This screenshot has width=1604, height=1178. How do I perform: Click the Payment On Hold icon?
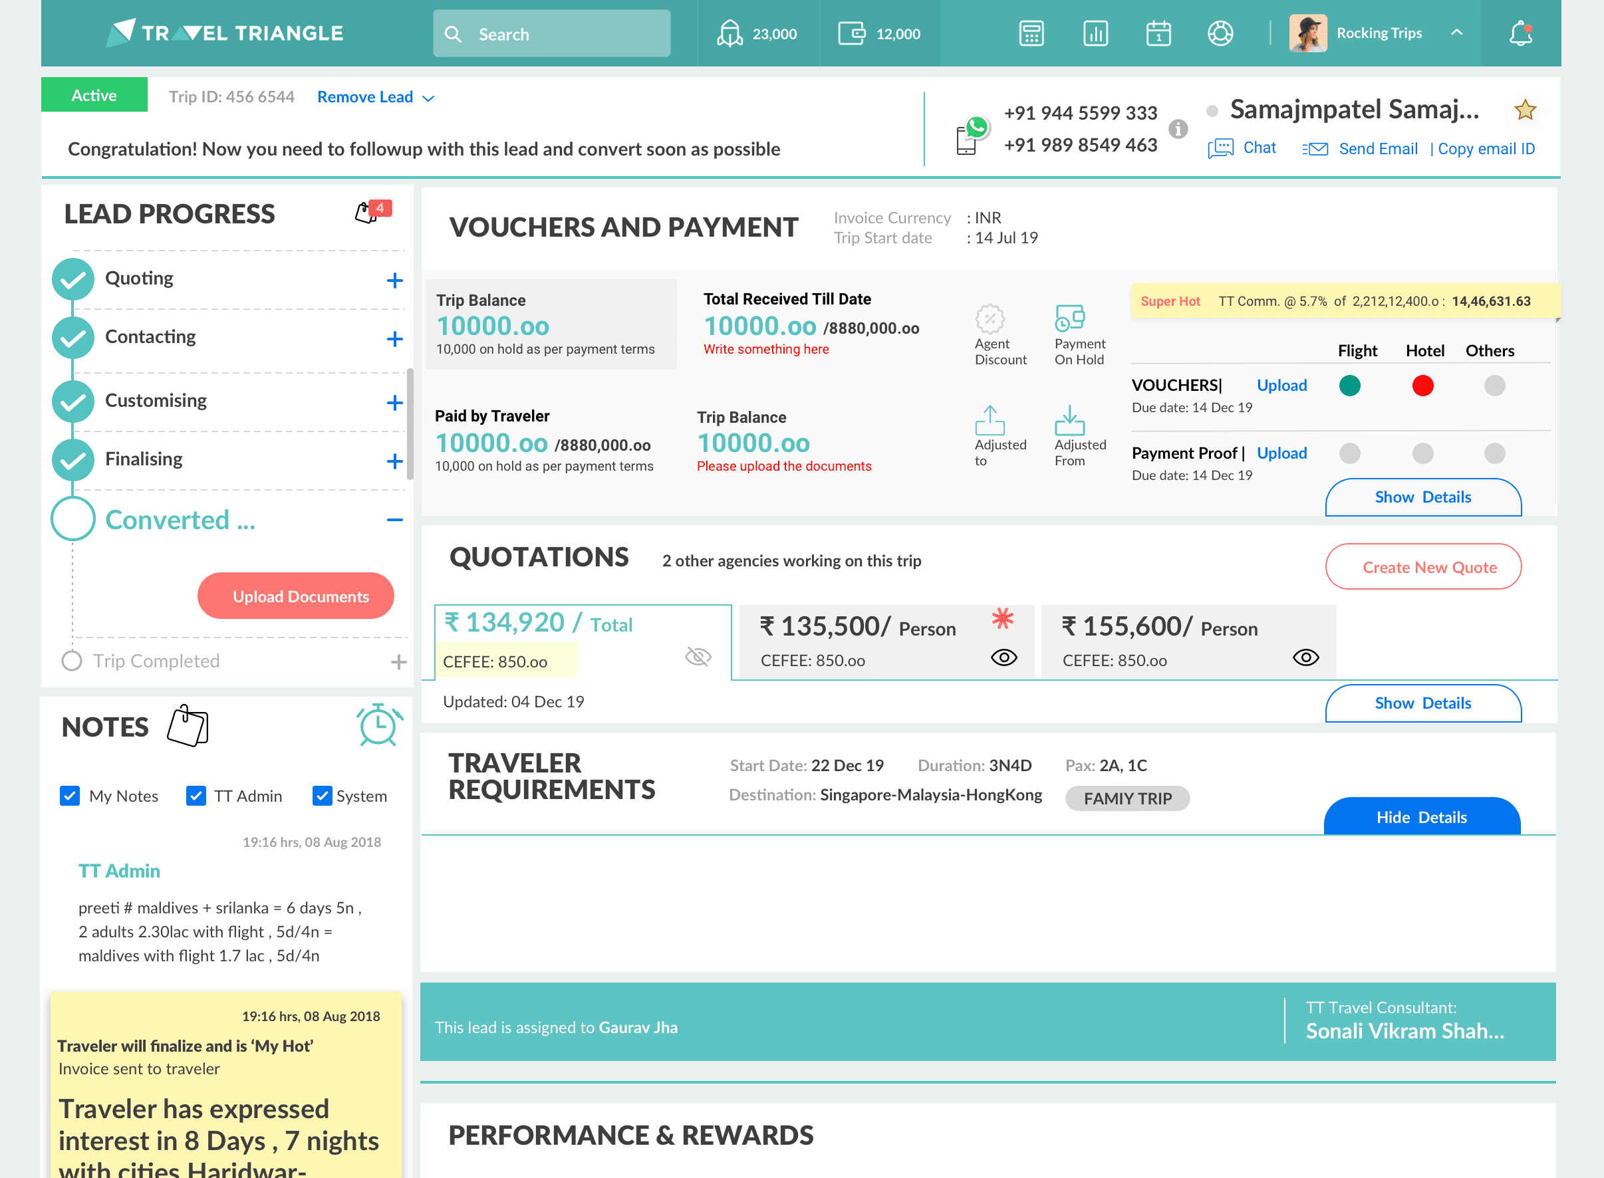[x=1069, y=318]
